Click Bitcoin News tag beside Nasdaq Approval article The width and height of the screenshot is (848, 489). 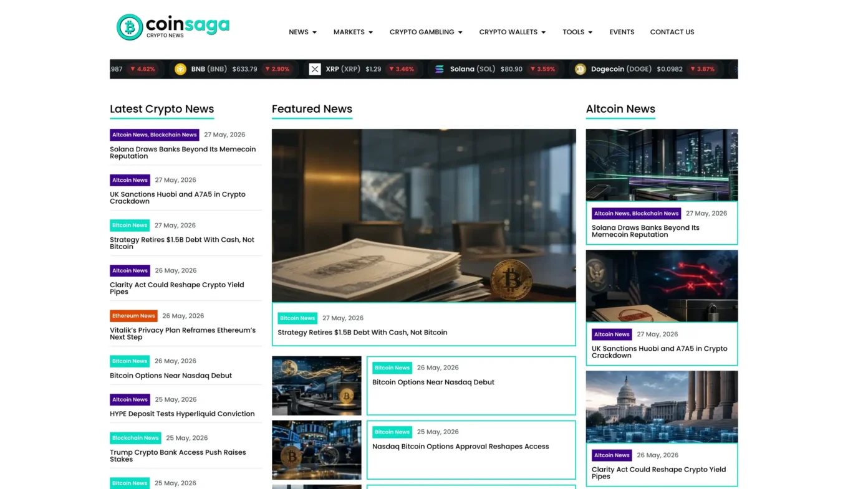click(392, 432)
